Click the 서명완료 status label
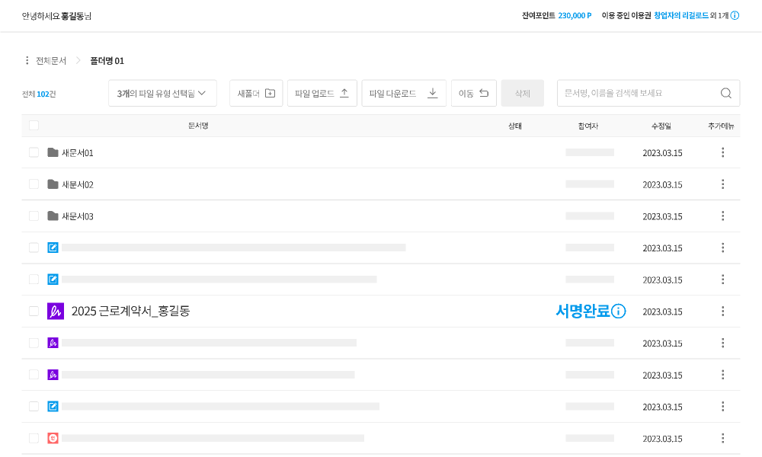The height and width of the screenshot is (457, 762). tap(583, 312)
